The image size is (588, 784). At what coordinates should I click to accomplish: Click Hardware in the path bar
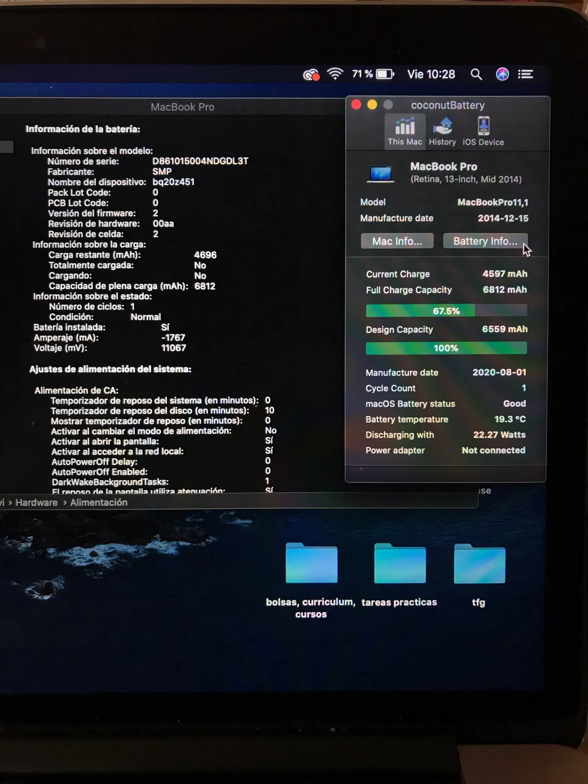(36, 503)
